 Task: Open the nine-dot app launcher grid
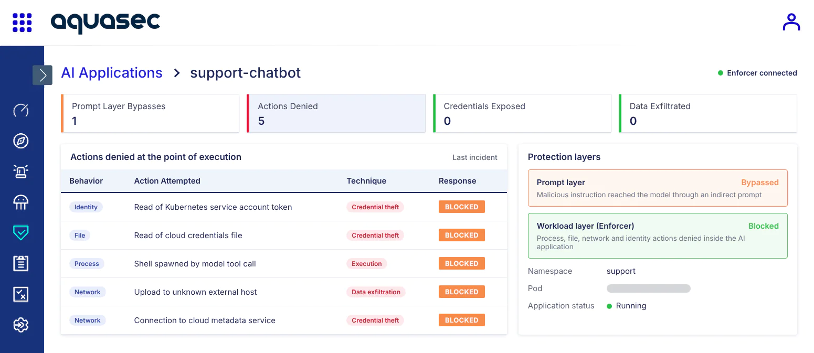[x=22, y=23]
